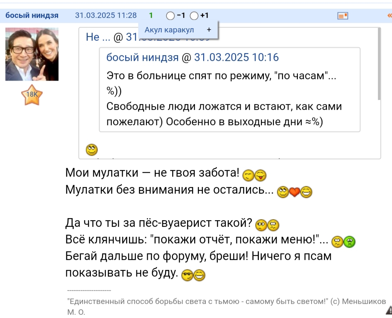The image size is (392, 318).
Task: Click the red heart emoticon
Action: pyautogui.click(x=295, y=192)
